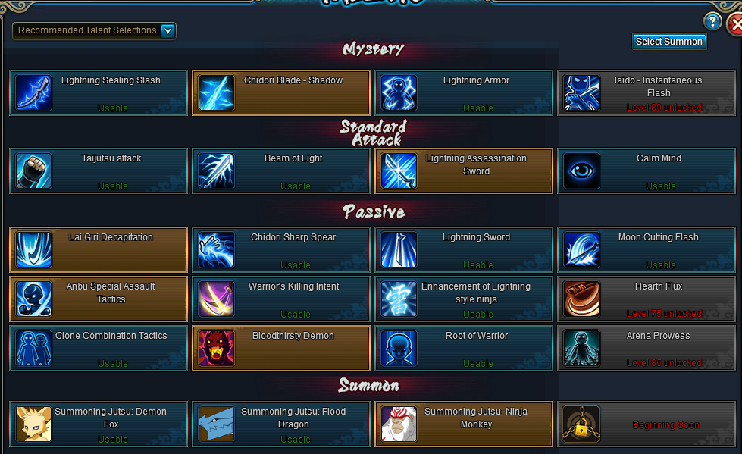742x454 pixels.
Task: Pick the Bloodthirsty Demon icon
Action: pos(216,349)
